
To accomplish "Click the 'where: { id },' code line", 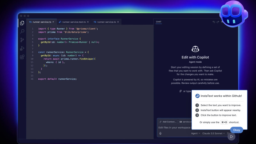I will point(55,62).
